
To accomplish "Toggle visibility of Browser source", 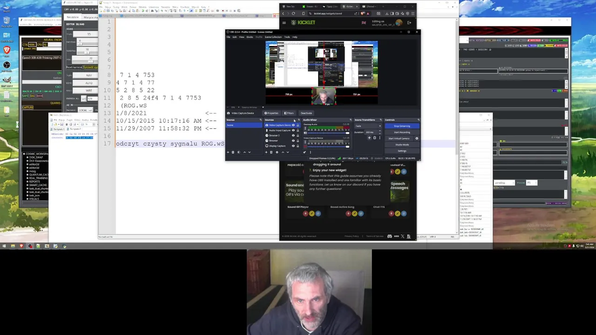I will pos(293,141).
